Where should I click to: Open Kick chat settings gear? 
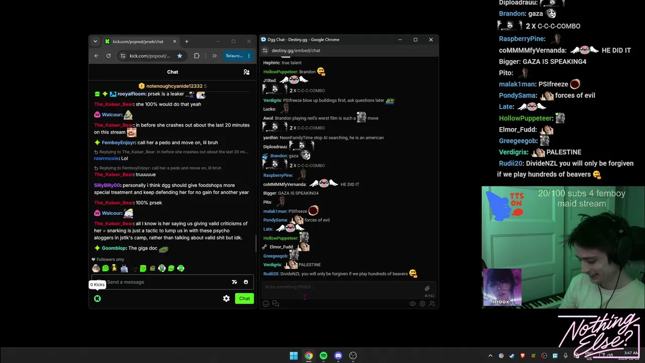[x=226, y=298]
